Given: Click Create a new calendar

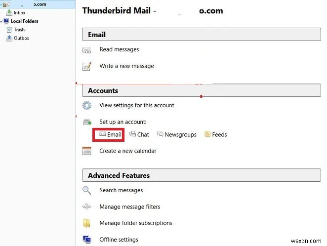Looking at the screenshot, I should pos(127,151).
